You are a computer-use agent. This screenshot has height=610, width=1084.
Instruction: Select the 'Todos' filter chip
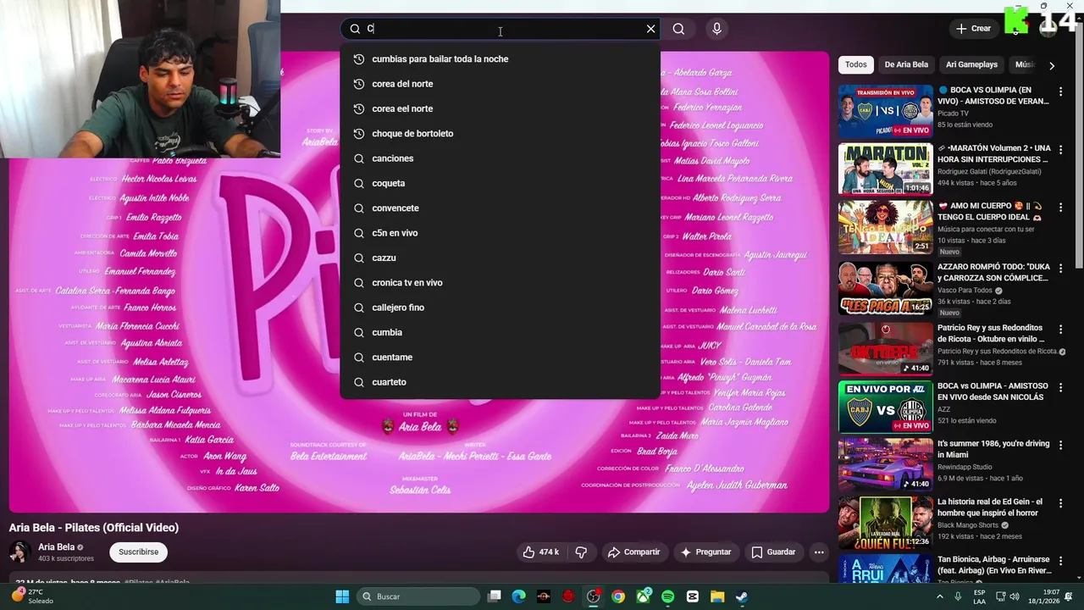[856, 64]
